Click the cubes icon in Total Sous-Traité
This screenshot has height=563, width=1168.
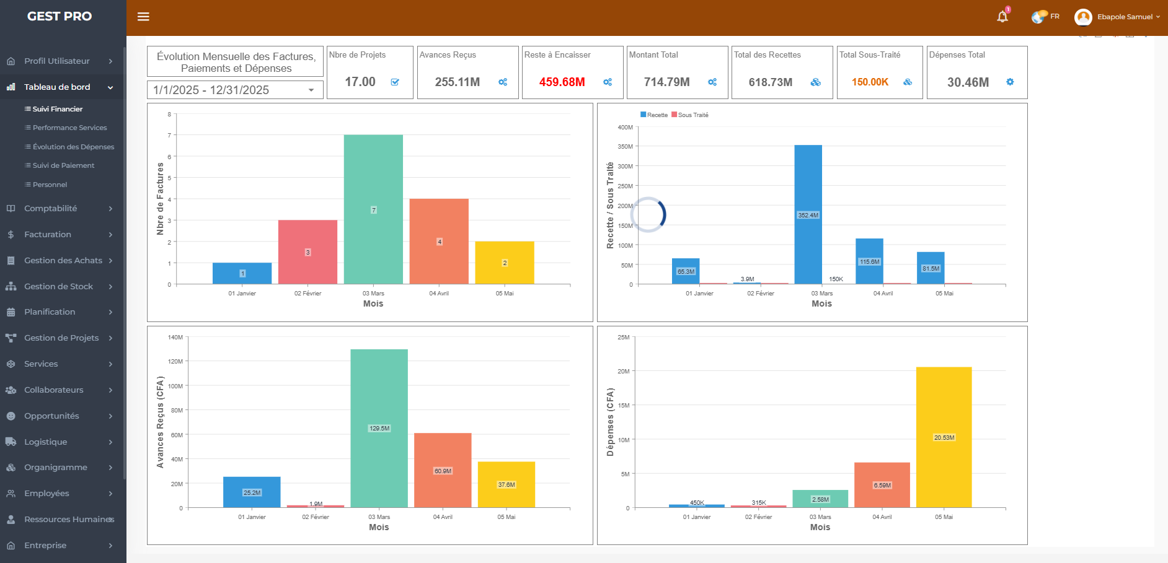coord(908,82)
